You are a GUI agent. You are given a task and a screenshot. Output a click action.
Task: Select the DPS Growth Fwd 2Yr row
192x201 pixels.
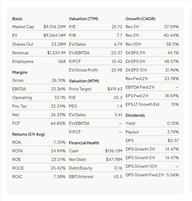coord(152,175)
